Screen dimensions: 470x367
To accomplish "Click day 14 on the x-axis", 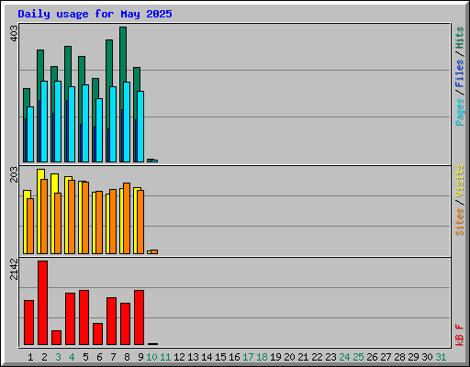I will click(x=207, y=357).
